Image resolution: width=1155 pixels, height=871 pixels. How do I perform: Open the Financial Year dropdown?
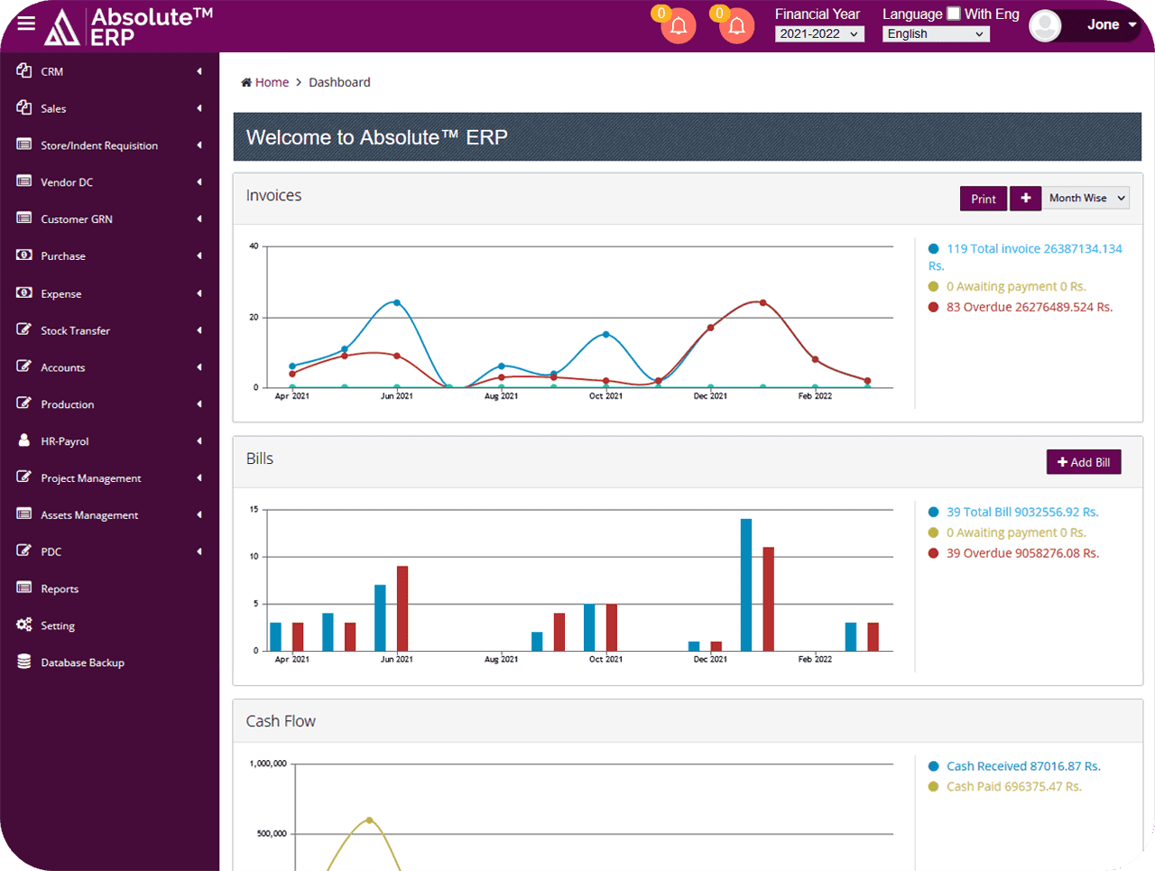[819, 33]
